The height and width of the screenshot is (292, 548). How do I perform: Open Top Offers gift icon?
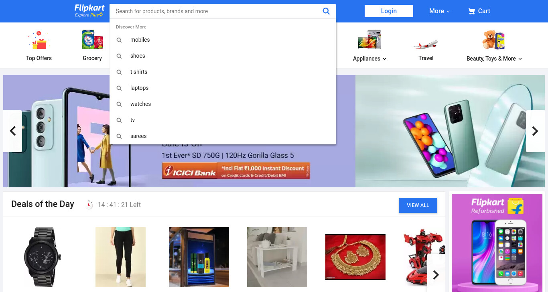click(39, 40)
